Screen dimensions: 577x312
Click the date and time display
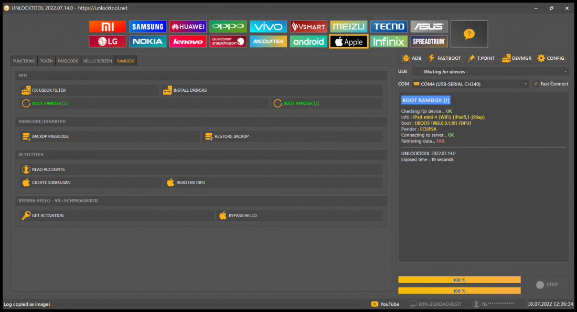(550, 304)
